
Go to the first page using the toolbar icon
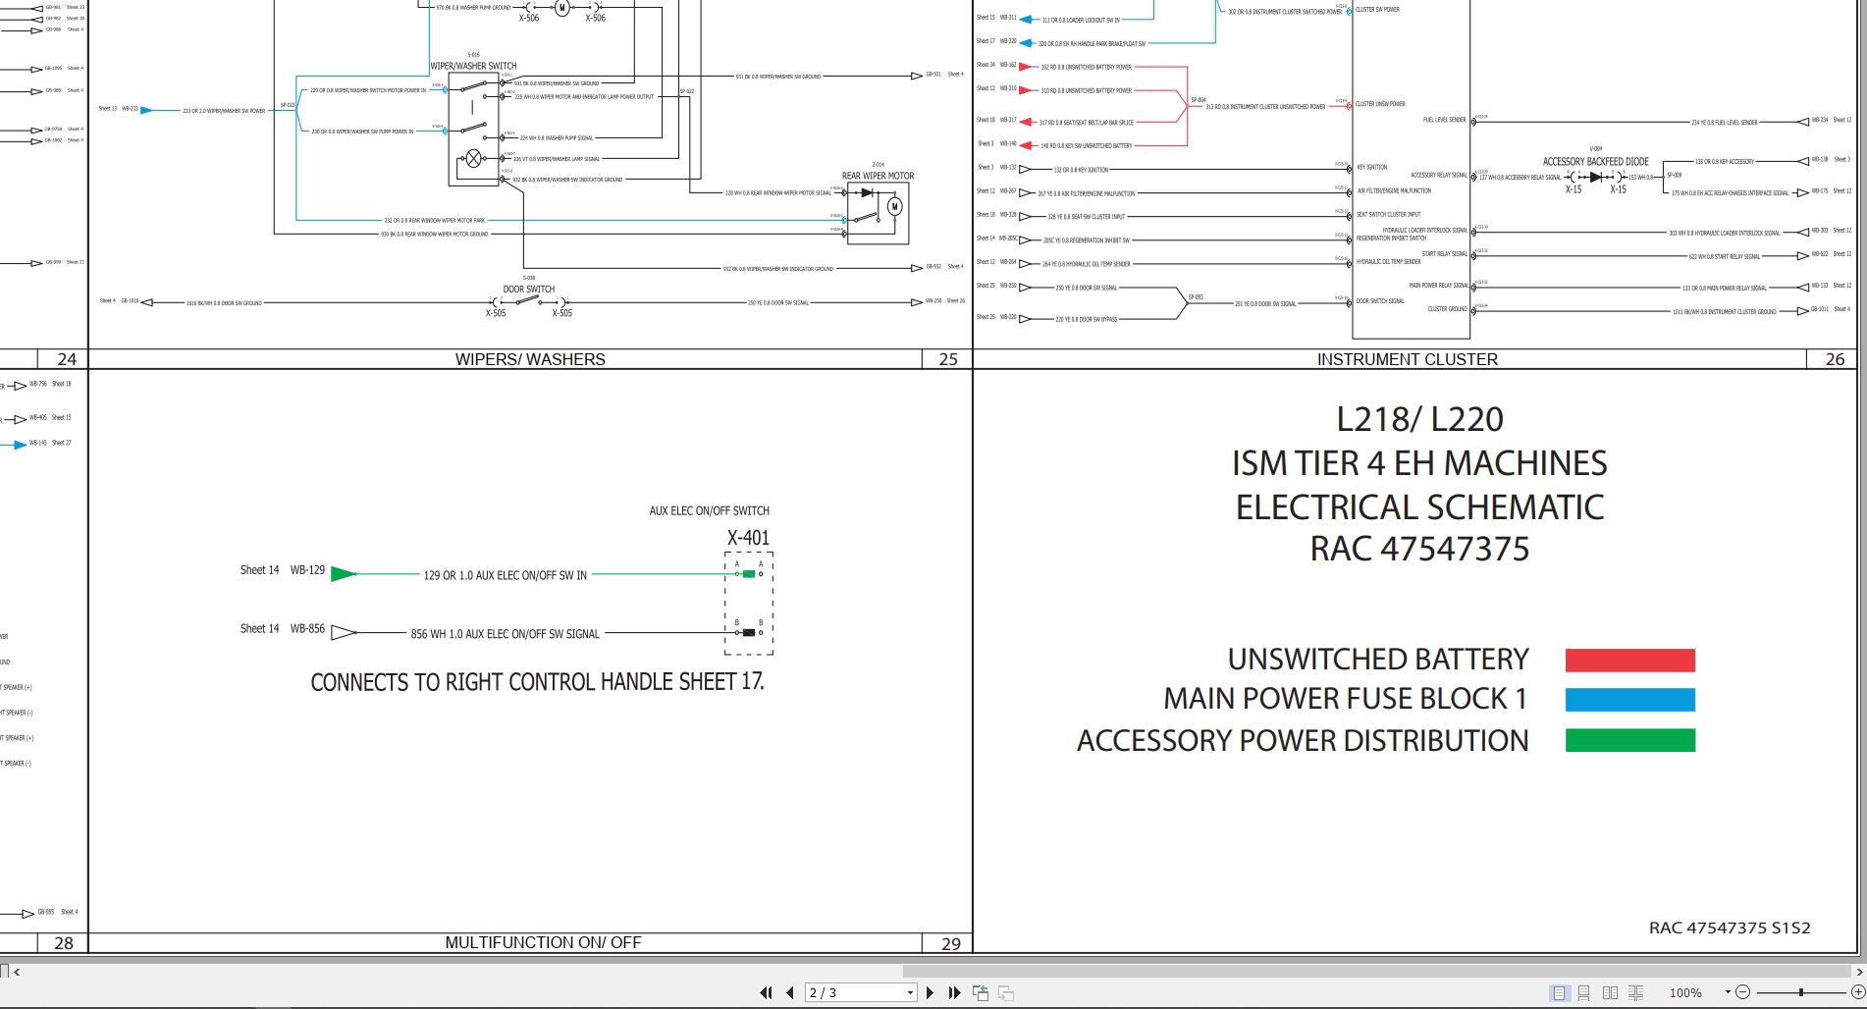coord(767,992)
